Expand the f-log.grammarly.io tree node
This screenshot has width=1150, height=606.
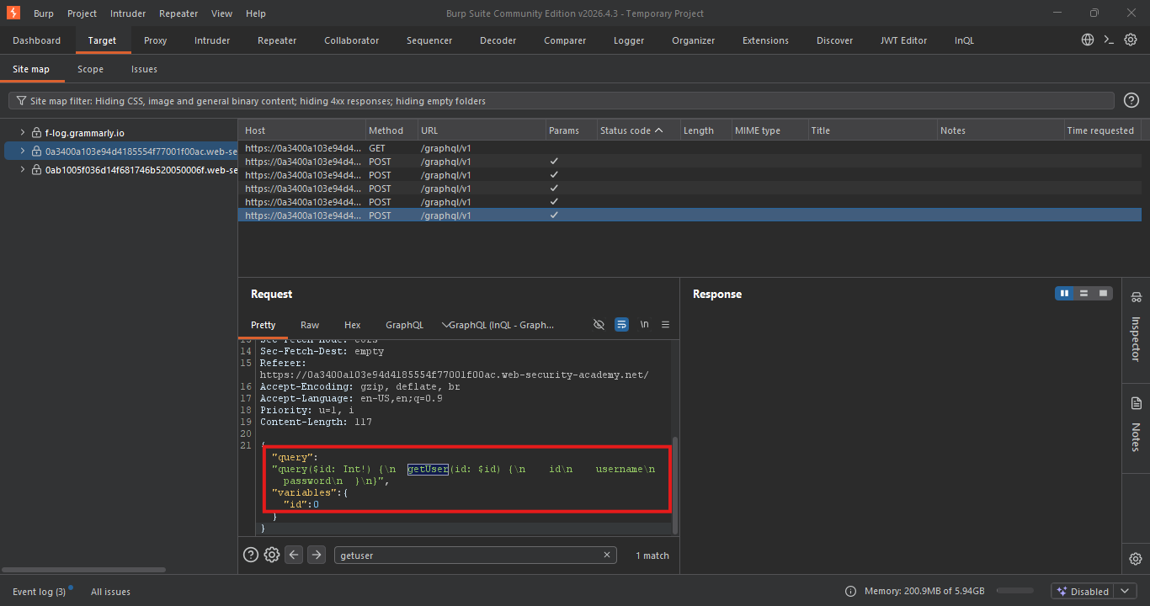point(24,133)
